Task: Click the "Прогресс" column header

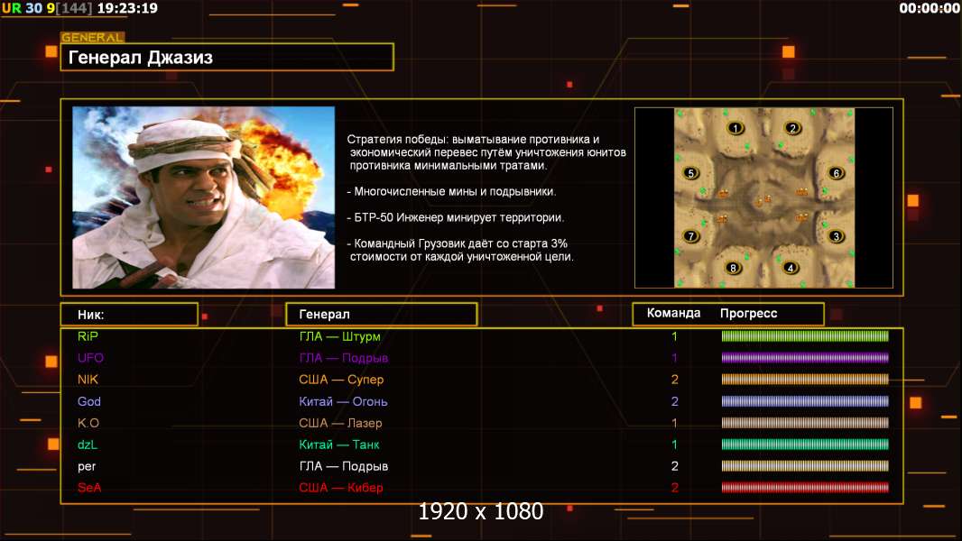Action: point(748,313)
